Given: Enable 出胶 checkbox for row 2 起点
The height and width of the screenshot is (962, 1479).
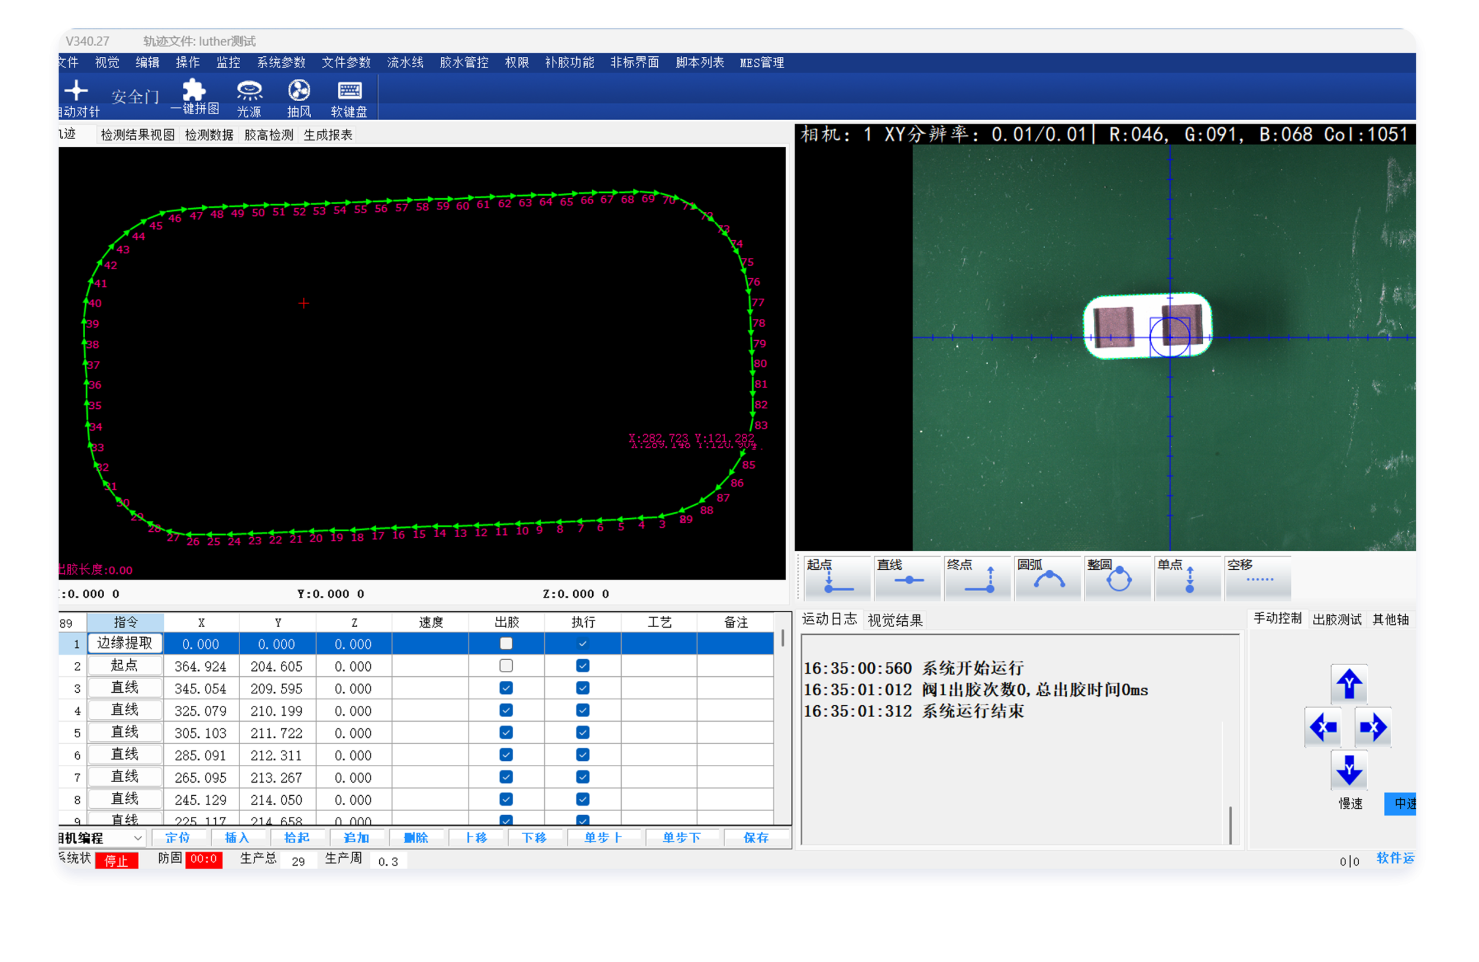Looking at the screenshot, I should click(506, 666).
